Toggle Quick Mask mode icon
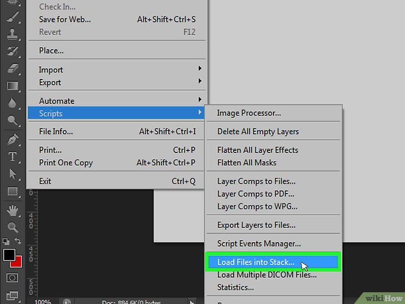Image resolution: width=405 pixels, height=304 pixels. point(12,278)
